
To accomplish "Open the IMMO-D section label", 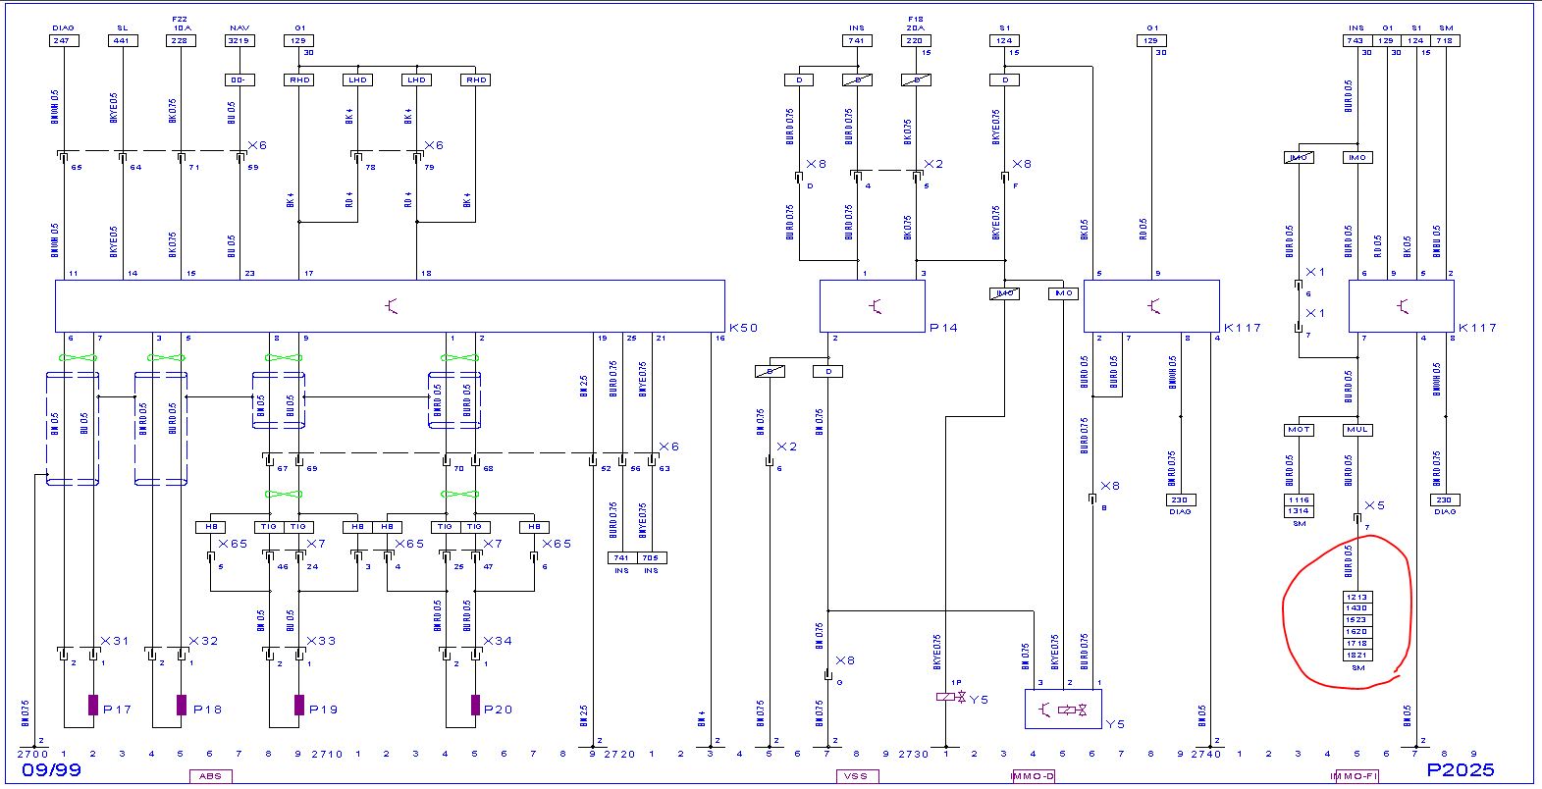I will (x=1032, y=776).
